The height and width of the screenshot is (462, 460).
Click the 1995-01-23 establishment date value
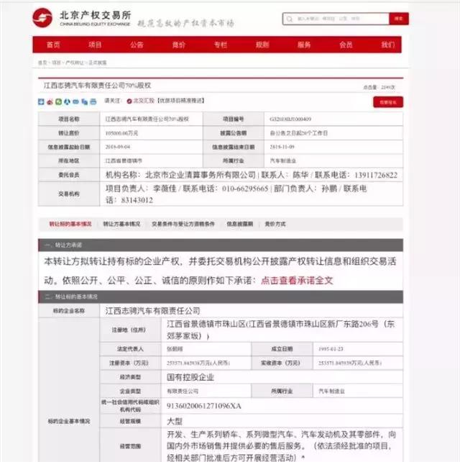pyautogui.click(x=331, y=349)
